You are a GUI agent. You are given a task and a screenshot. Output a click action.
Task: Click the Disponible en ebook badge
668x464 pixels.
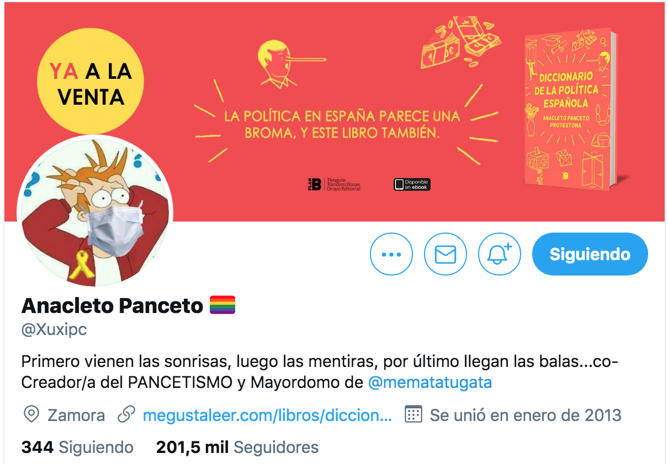412,185
